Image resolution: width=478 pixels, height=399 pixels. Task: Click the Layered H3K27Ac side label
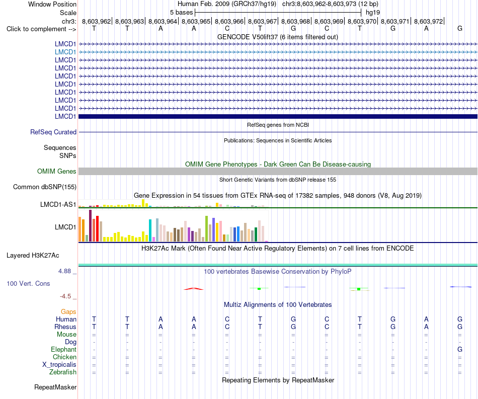[33, 256]
